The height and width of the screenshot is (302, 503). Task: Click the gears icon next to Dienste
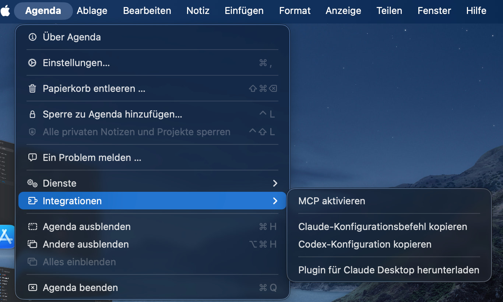click(x=32, y=183)
